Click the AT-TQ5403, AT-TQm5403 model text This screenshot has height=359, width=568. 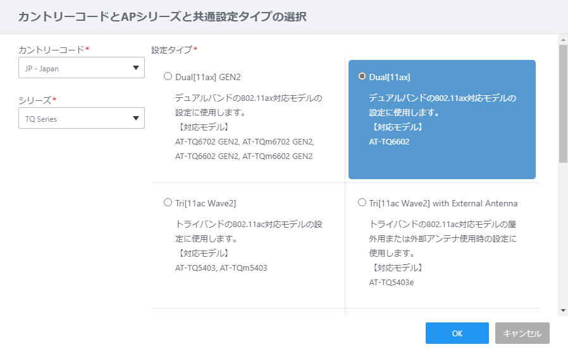click(x=221, y=268)
